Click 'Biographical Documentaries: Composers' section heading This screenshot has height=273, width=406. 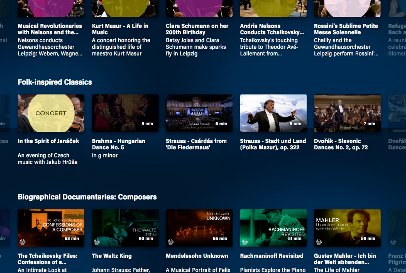pos(87,197)
